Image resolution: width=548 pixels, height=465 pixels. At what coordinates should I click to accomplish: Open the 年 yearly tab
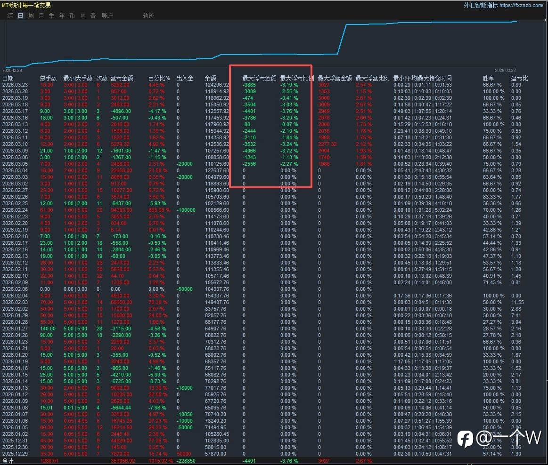point(62,16)
